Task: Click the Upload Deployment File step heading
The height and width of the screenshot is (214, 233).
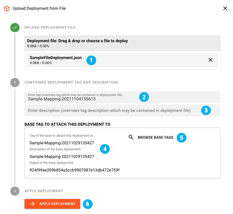Action: click(x=50, y=27)
